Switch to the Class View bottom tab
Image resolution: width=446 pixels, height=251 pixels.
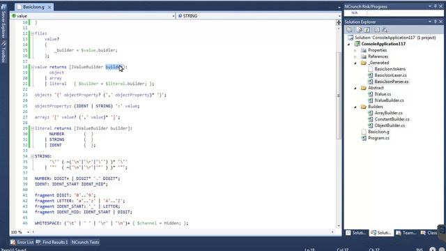tap(429, 233)
